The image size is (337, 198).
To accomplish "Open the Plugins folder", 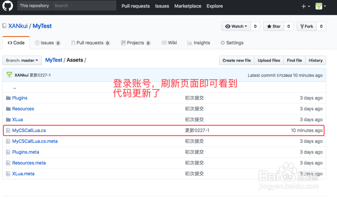I will [x=20, y=98].
